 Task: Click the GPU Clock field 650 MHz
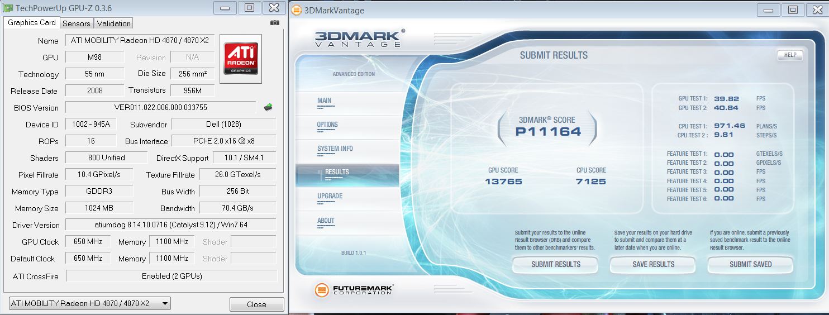point(88,241)
